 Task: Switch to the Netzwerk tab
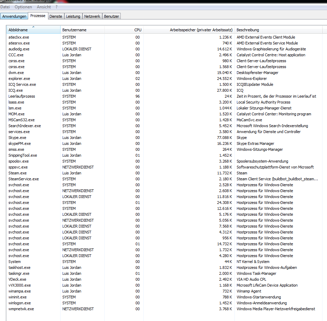[x=92, y=16]
